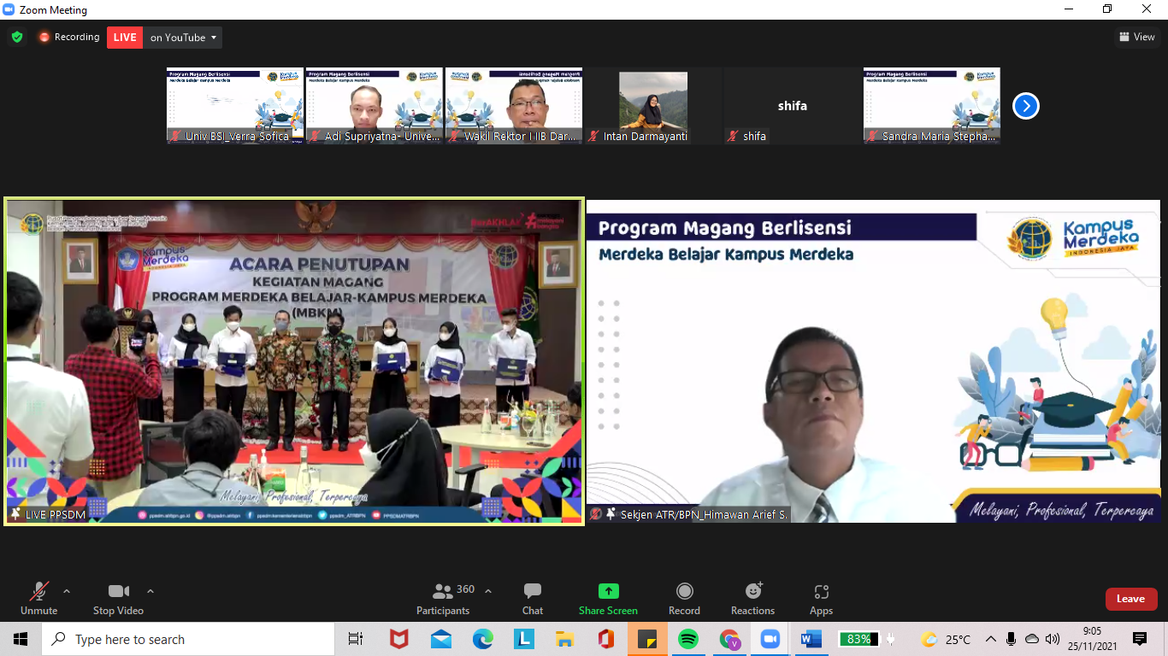Viewport: 1168px width, 656px height.
Task: Open Microsoft Office from the taskbar
Action: 606,639
